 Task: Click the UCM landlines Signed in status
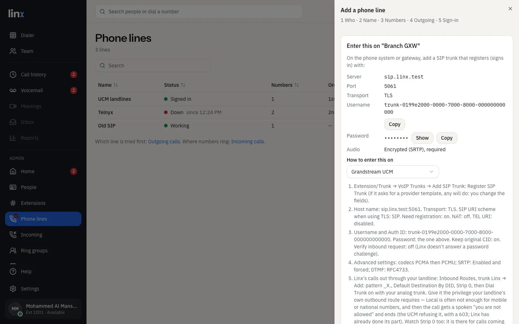pyautogui.click(x=178, y=99)
